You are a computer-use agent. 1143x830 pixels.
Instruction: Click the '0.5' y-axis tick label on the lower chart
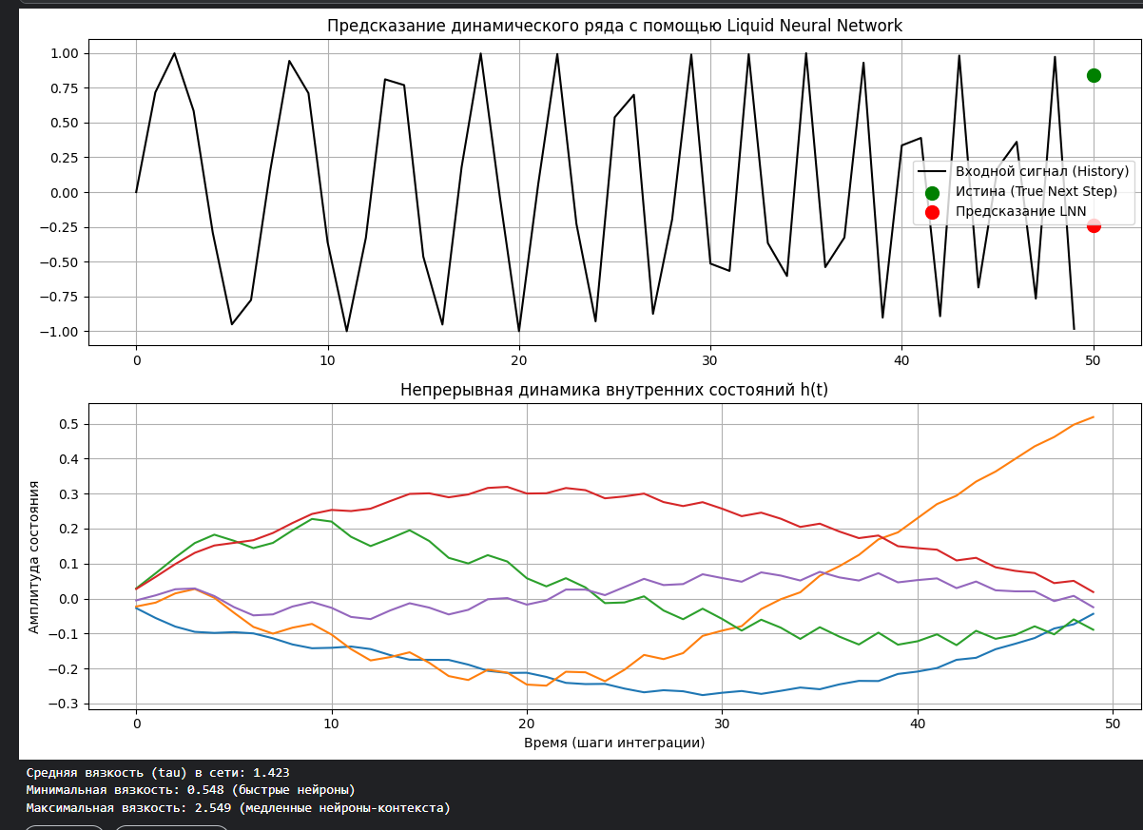click(x=68, y=424)
